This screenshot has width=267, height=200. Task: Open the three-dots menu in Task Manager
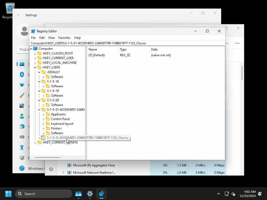click(x=237, y=43)
